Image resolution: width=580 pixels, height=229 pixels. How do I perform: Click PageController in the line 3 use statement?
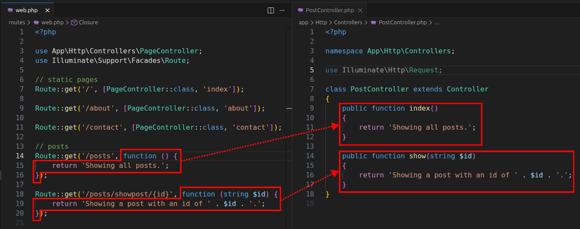tap(169, 51)
